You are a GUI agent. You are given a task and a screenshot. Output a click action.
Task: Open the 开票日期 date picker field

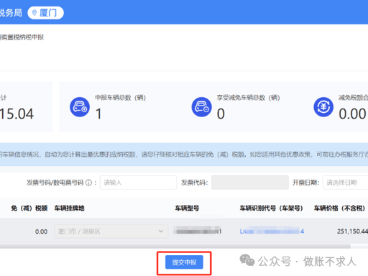345,183
